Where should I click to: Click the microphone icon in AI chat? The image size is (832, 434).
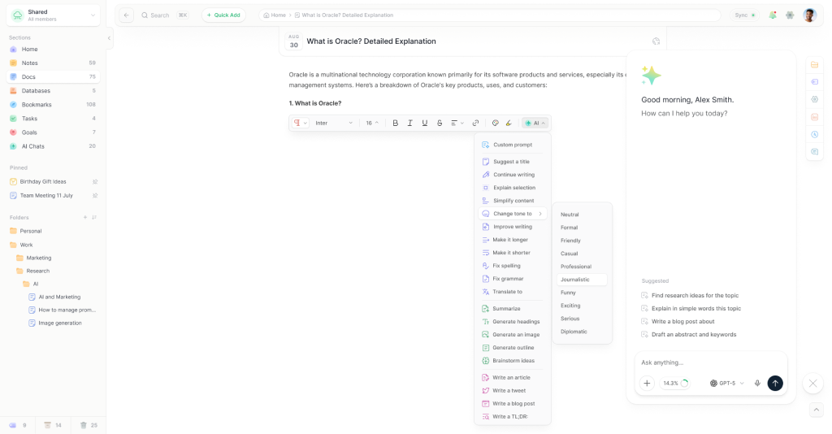(757, 383)
